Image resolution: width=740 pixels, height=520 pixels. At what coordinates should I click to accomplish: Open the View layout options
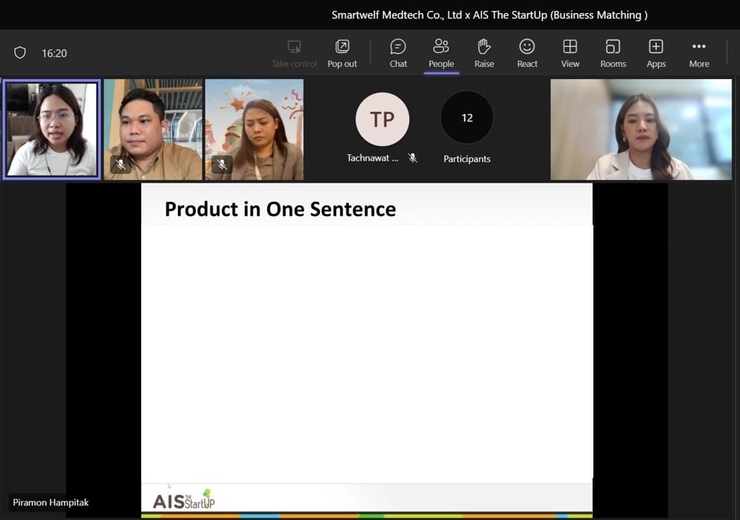[x=570, y=53]
